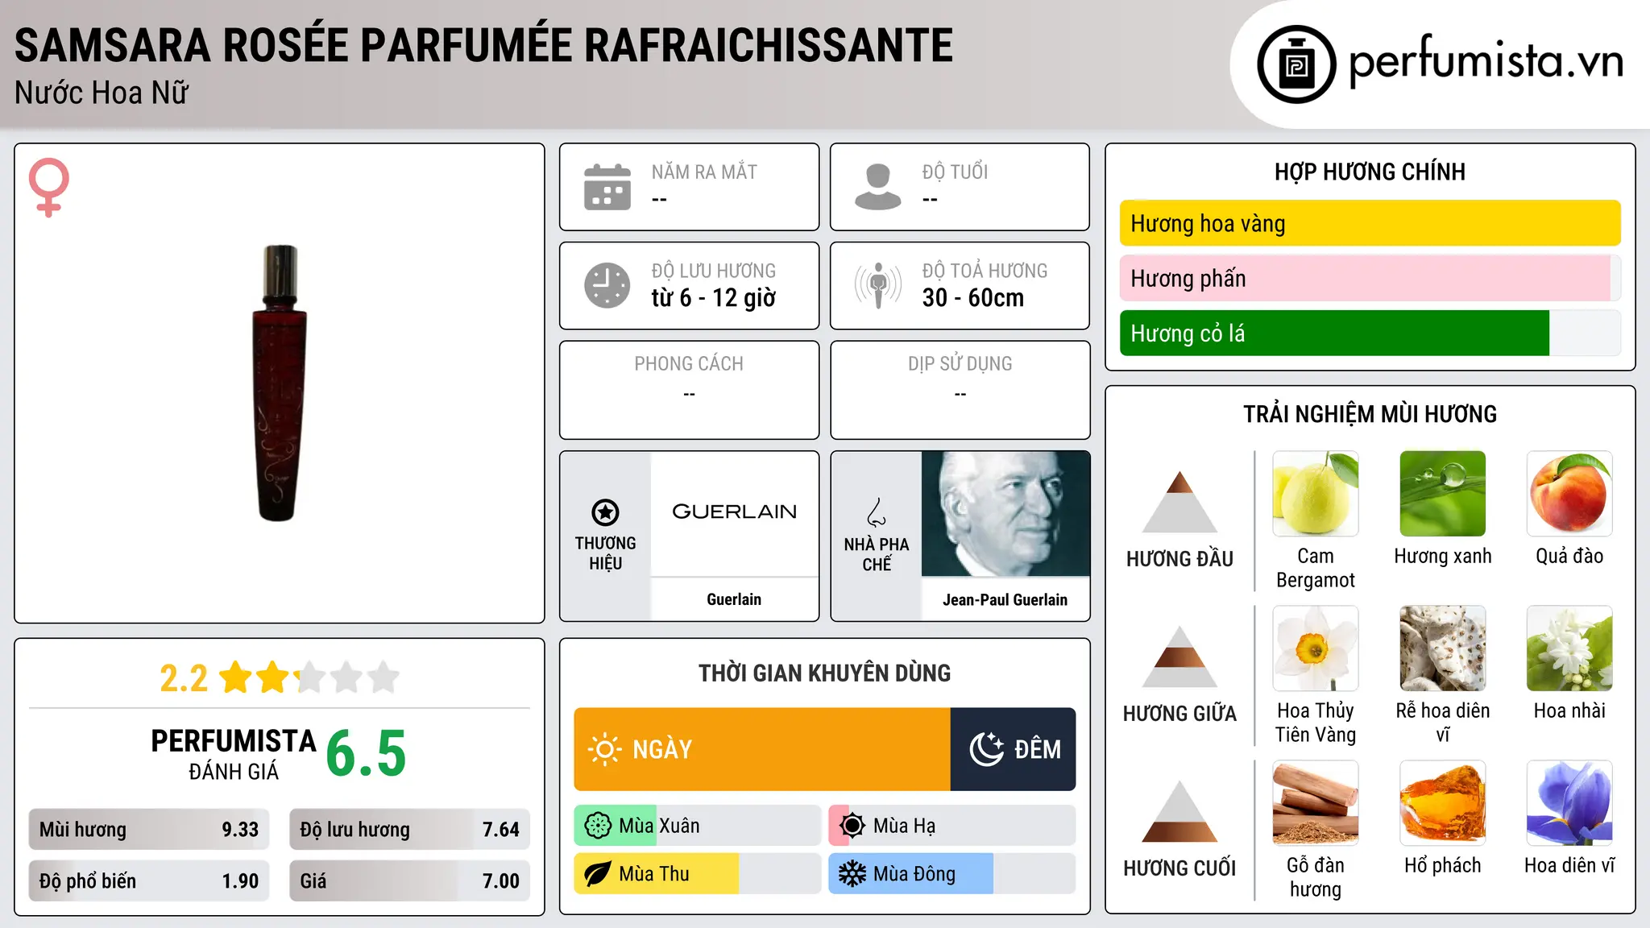This screenshot has height=928, width=1650.
Task: Click the GUERLAIN brand logo
Action: (x=734, y=512)
